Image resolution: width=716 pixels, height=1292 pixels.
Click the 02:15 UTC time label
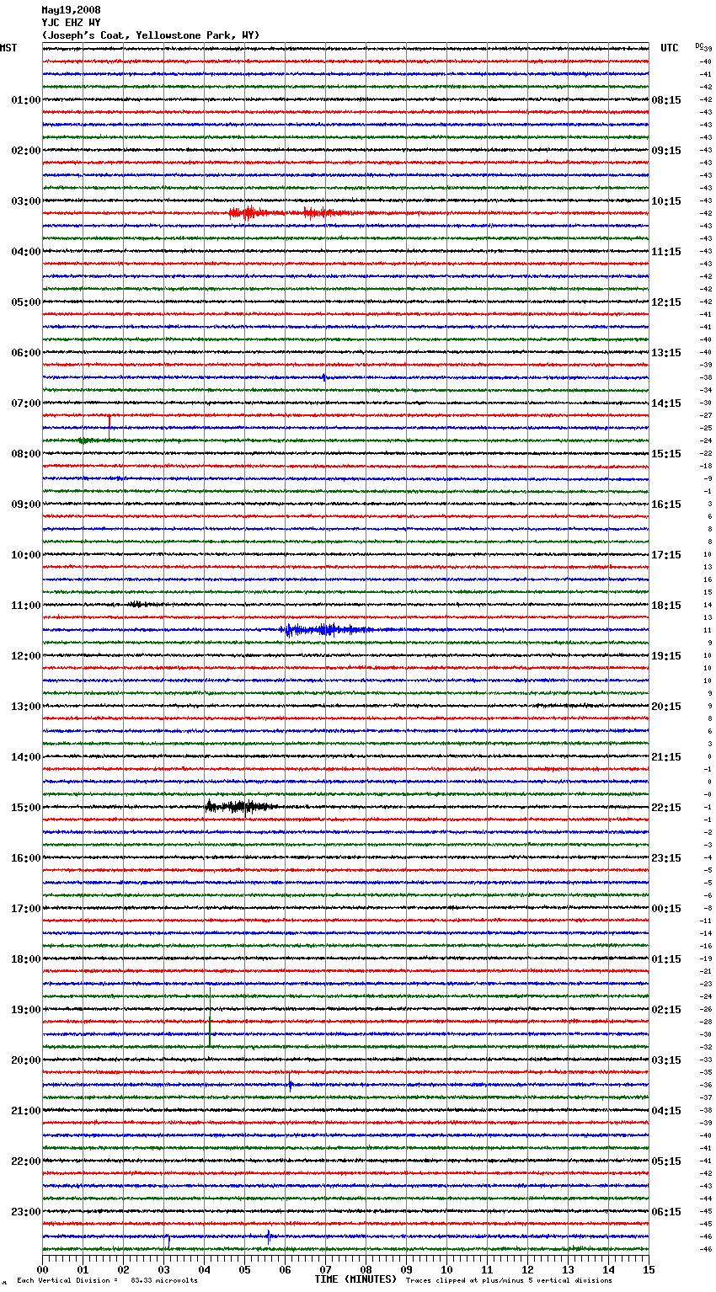pos(666,1010)
